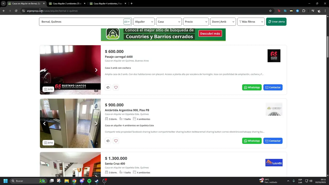
Task: Open the blue 7tv browser extension
Action: tap(285, 11)
